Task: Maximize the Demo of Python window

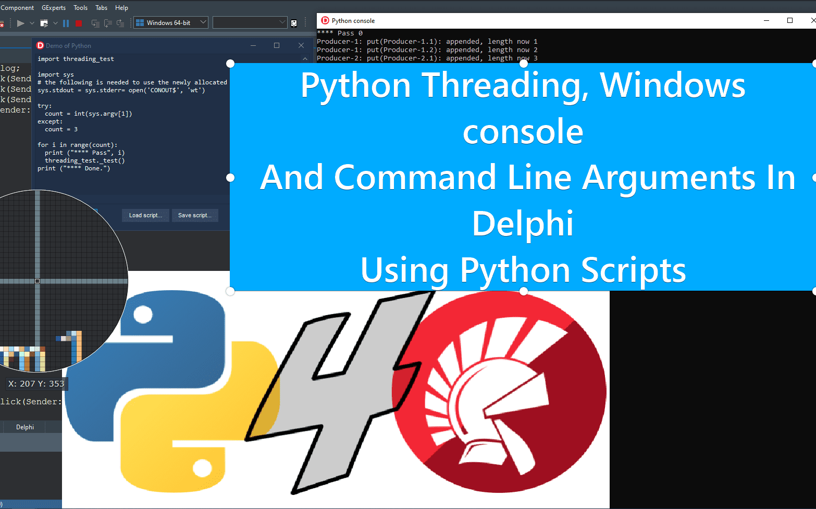Action: pyautogui.click(x=277, y=45)
